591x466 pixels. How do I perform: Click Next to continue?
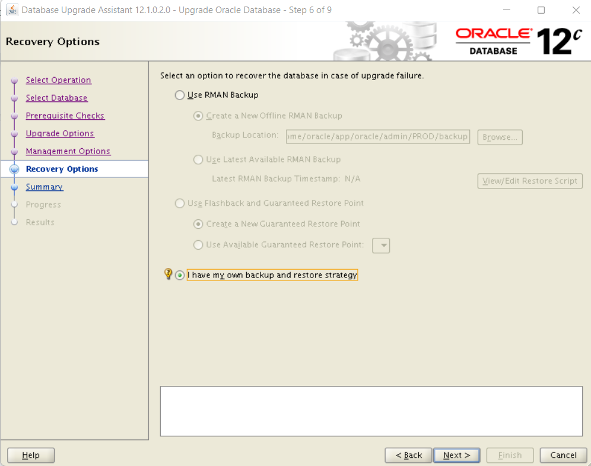pyautogui.click(x=457, y=455)
